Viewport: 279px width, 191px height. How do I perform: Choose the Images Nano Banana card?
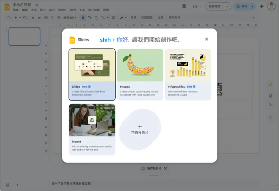[x=140, y=74]
